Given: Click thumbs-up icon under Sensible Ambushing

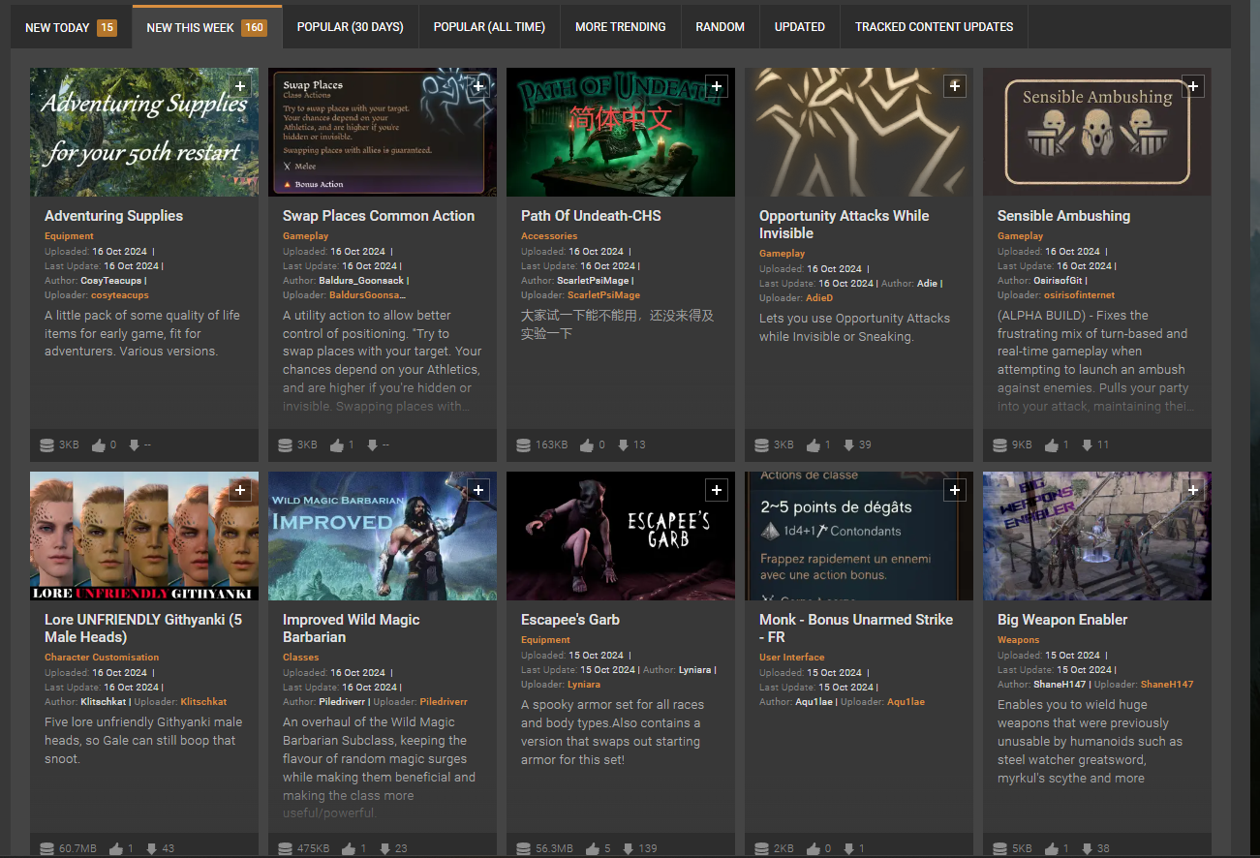Looking at the screenshot, I should click(1053, 445).
